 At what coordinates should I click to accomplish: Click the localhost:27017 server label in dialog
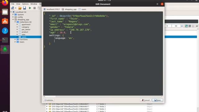[53, 9]
